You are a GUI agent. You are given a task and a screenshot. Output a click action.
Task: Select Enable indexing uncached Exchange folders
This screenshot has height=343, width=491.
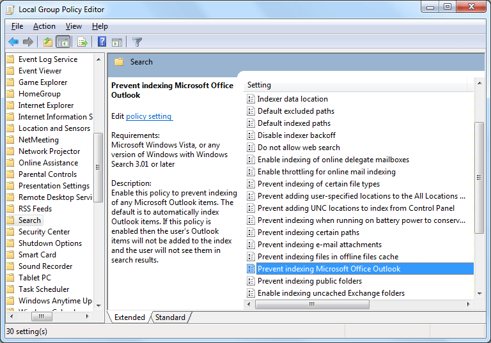[331, 293]
